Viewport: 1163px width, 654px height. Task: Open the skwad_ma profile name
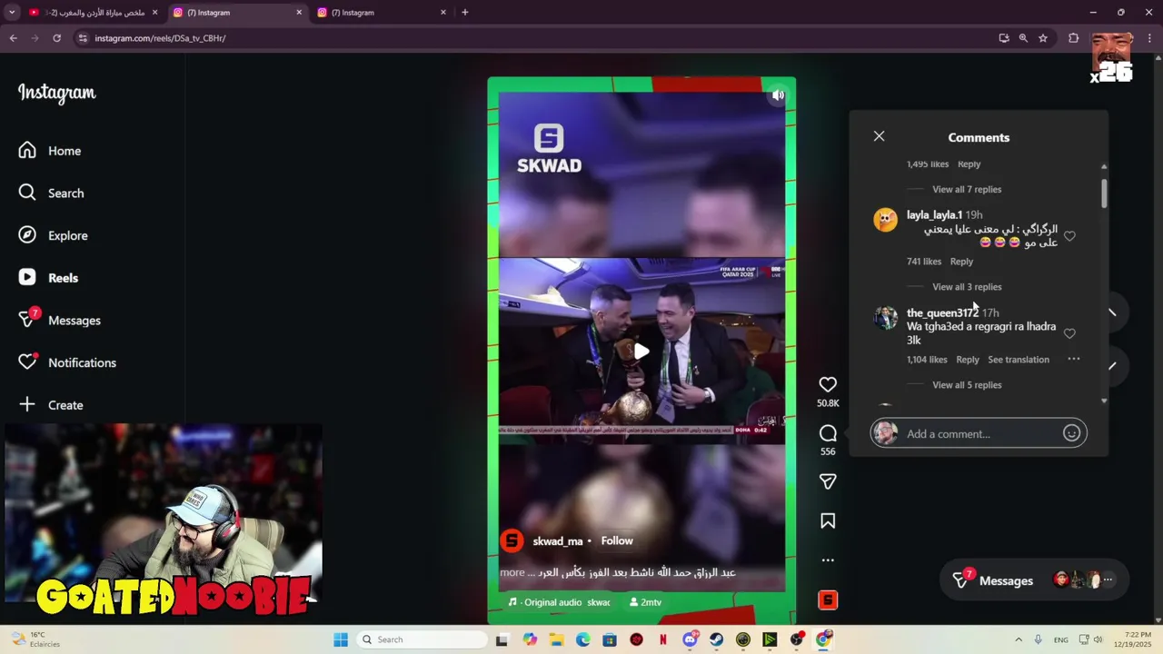coord(558,541)
